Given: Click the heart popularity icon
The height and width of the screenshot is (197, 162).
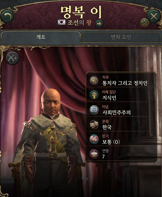Looking at the screenshot, I should point(94,139).
